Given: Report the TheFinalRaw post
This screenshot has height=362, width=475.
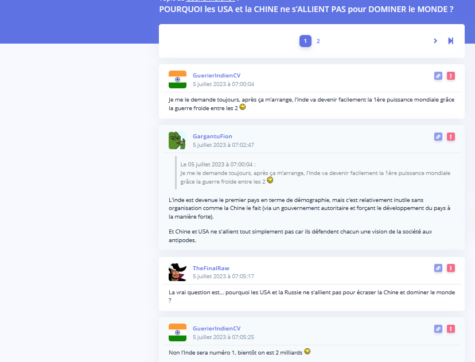Looking at the screenshot, I should [451, 268].
